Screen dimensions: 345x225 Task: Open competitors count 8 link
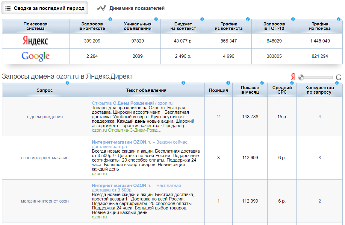320,158
